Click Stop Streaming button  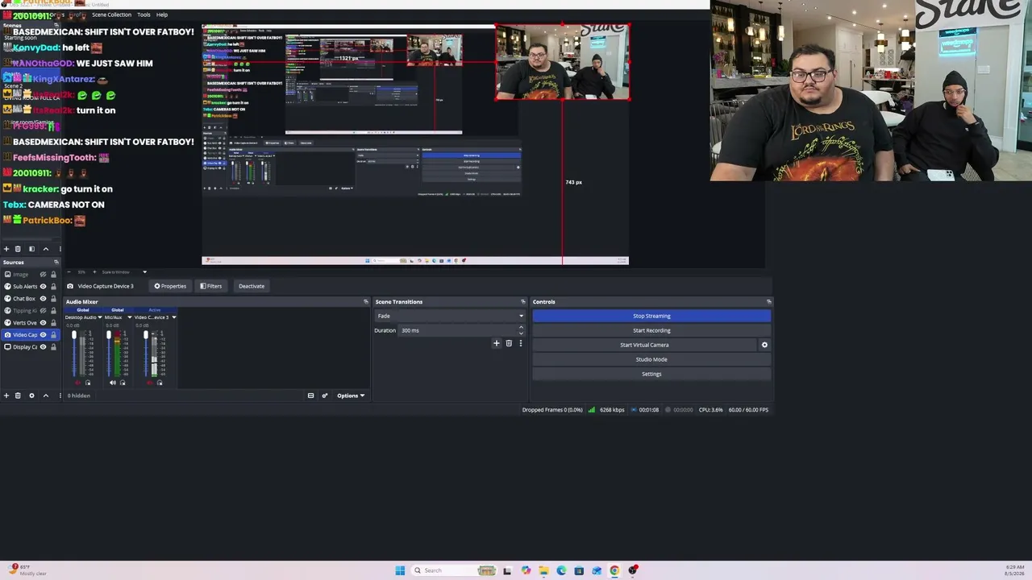coord(651,316)
